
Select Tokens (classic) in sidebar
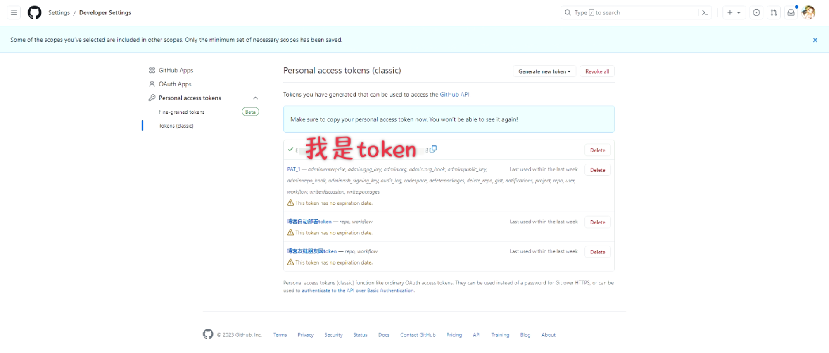point(176,125)
